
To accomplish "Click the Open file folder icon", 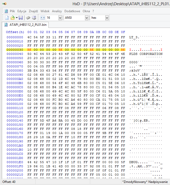I will [13, 18].
